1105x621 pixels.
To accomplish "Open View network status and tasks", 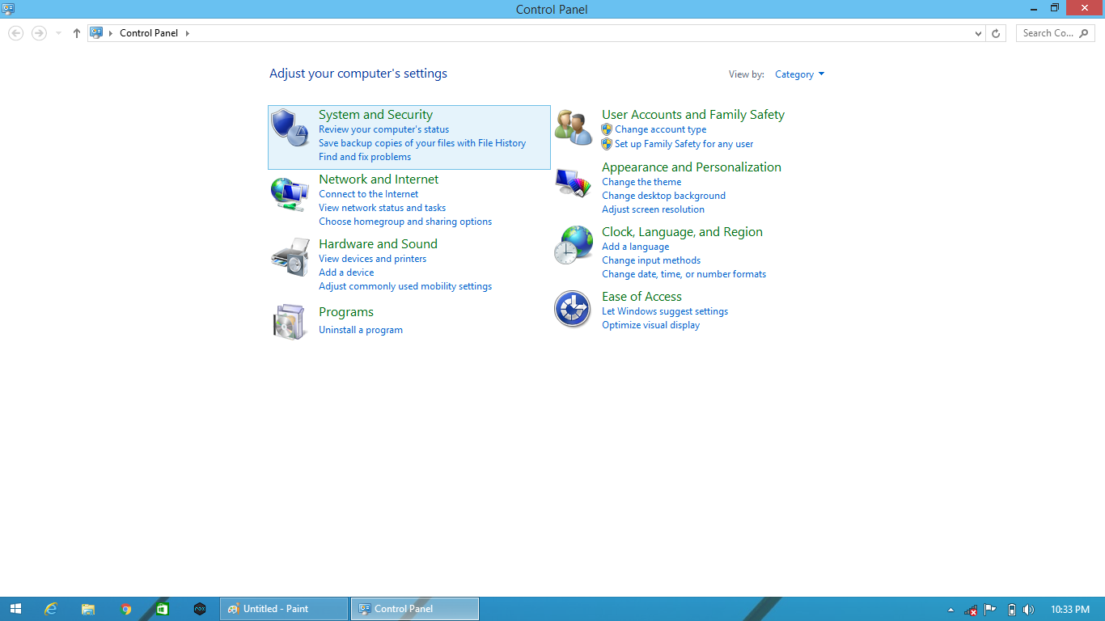I will pos(382,208).
